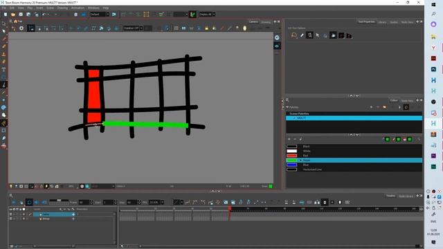The image size is (443, 249).
Task: Open the velocity curve dropdown in the Timeline
Action: [x=181, y=202]
